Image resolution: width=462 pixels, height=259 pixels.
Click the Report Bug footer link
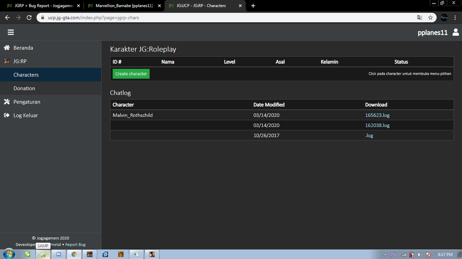(x=75, y=245)
